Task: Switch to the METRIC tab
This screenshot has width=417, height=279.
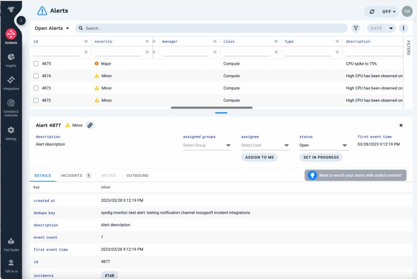Action: (x=109, y=176)
